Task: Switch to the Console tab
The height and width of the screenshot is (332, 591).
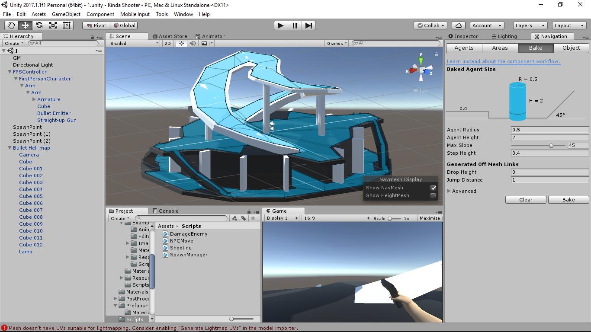Action: pos(166,211)
